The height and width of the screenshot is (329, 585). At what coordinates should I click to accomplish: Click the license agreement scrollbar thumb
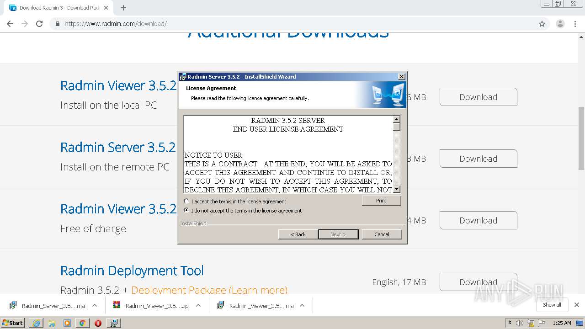pos(397,127)
